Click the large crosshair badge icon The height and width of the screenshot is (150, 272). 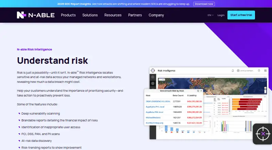[263, 134]
